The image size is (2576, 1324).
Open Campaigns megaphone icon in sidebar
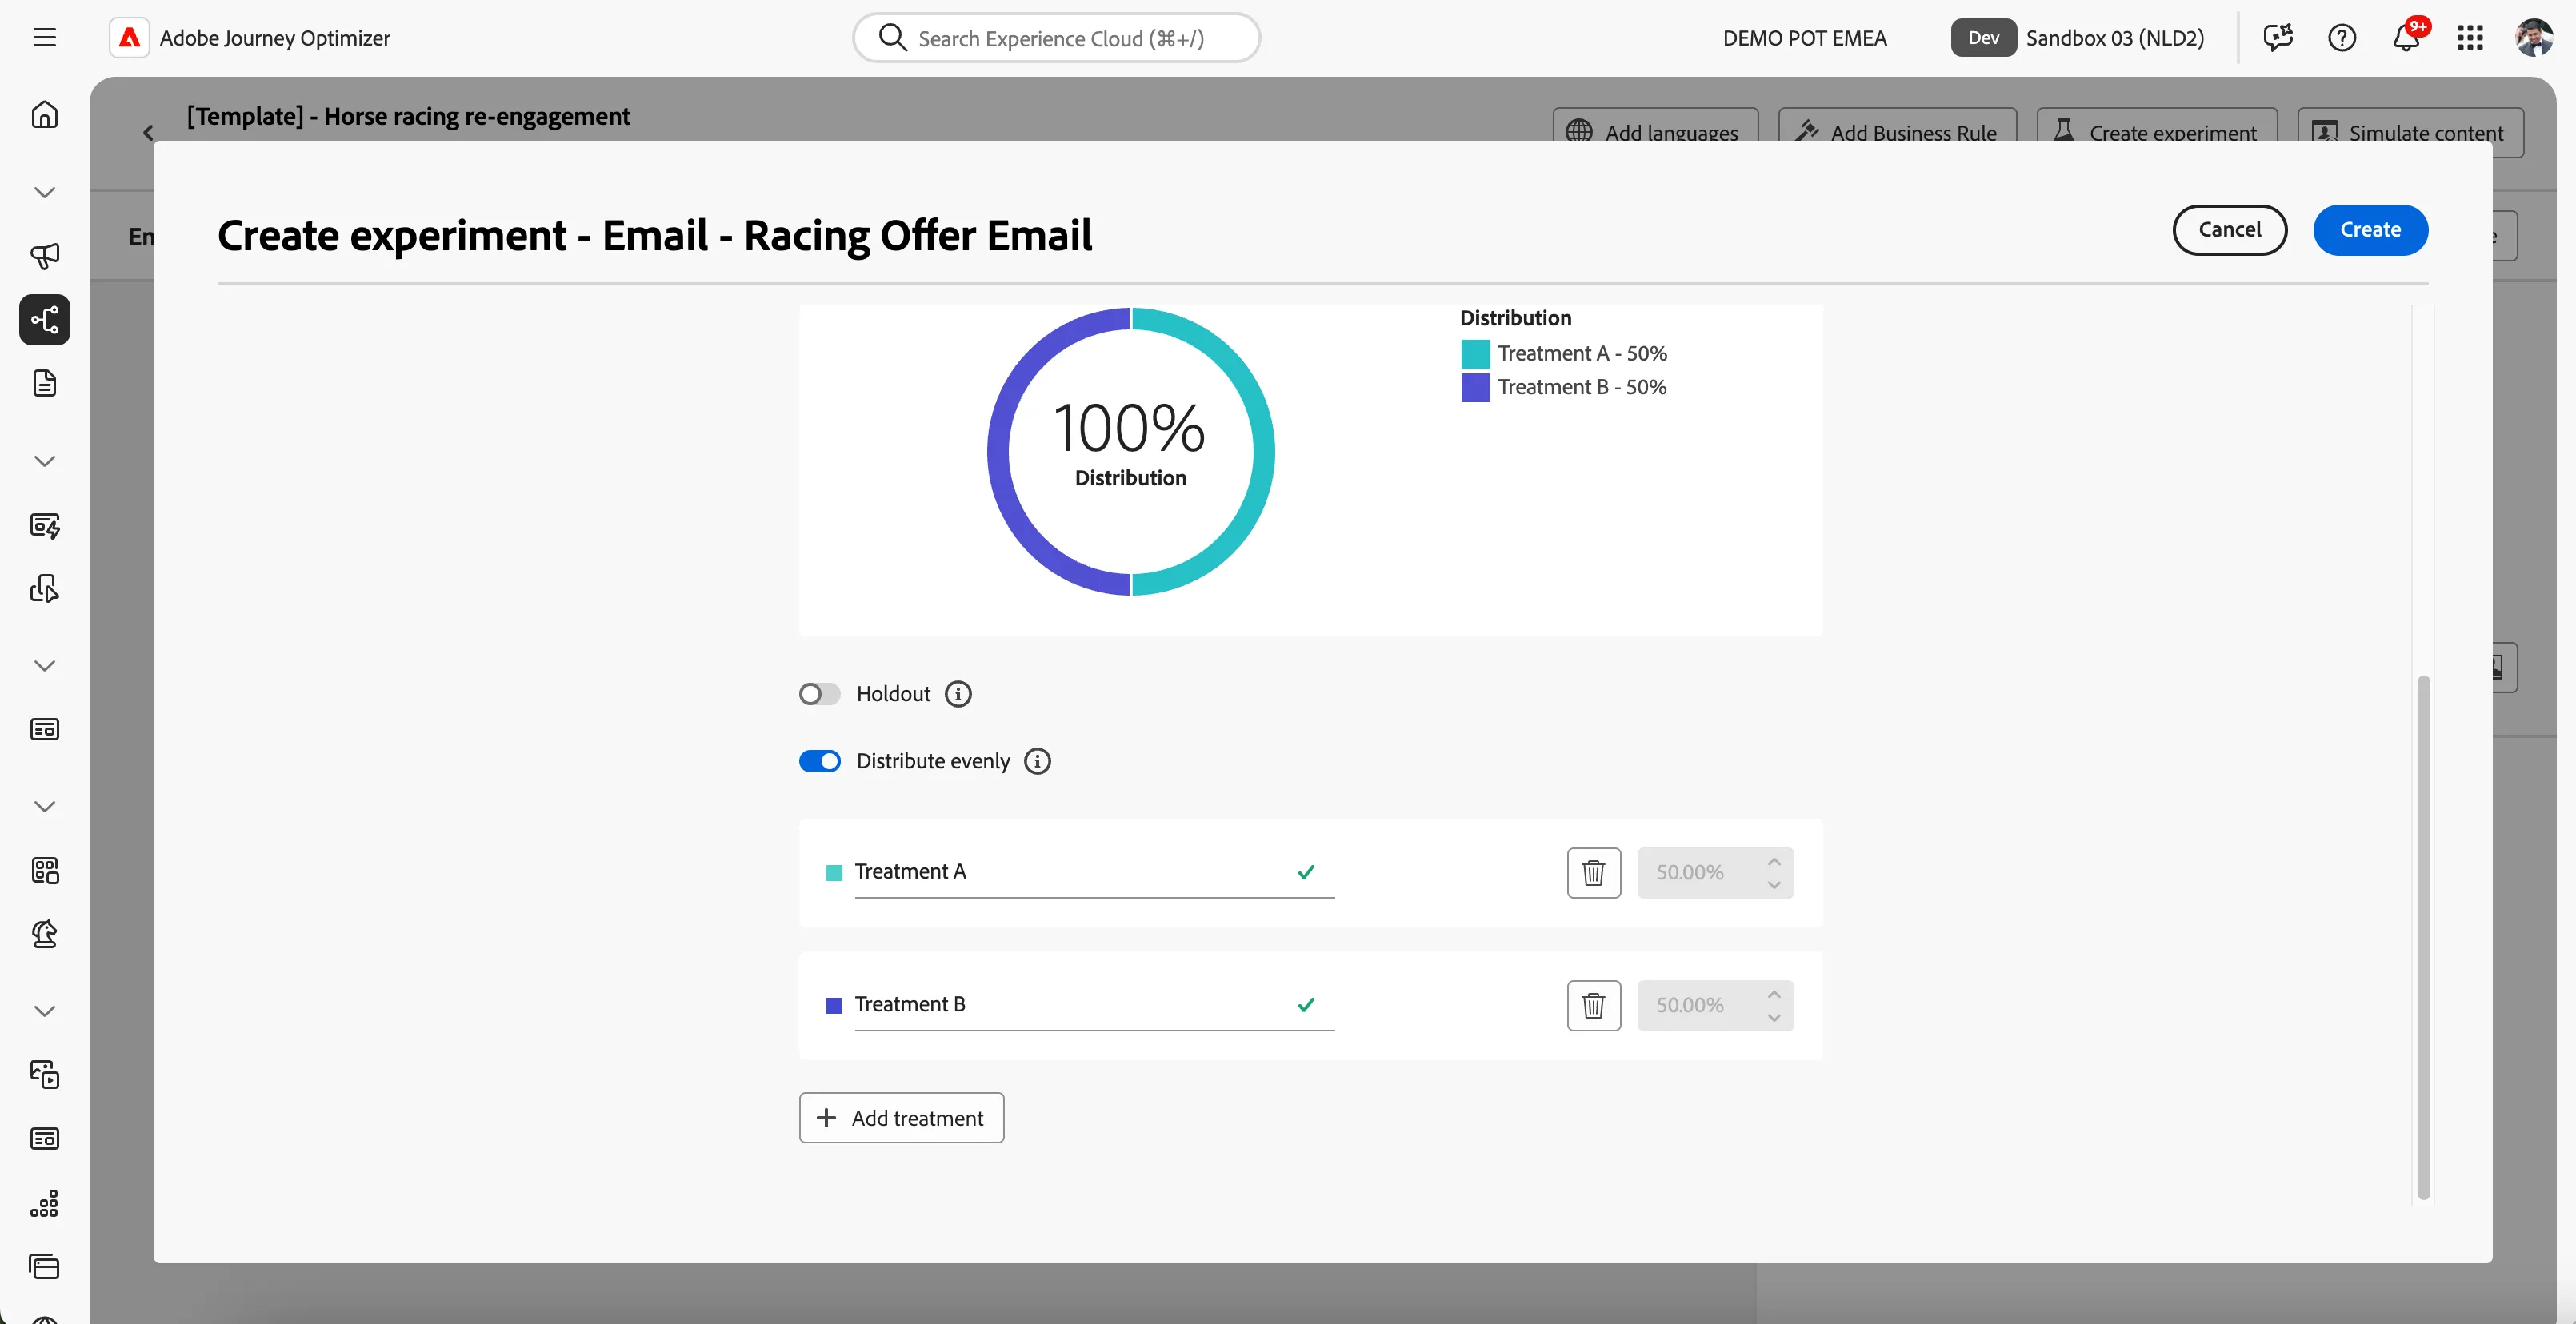[x=44, y=256]
